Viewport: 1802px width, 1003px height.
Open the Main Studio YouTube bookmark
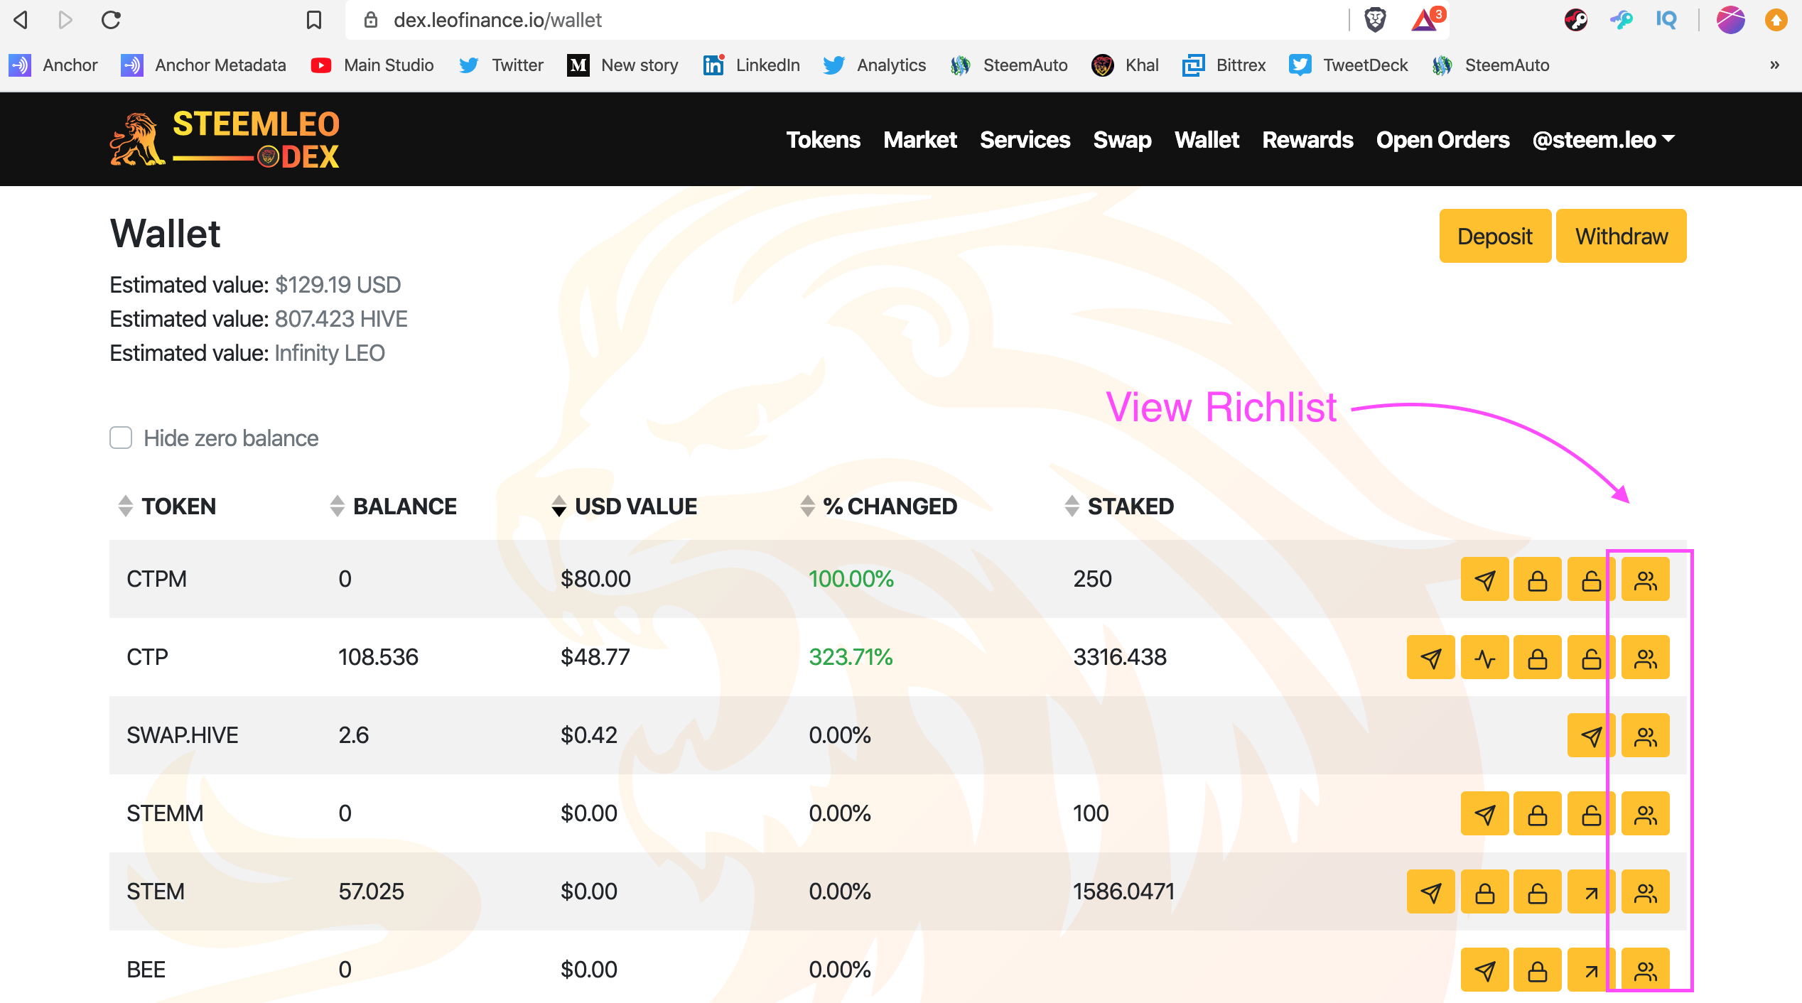click(372, 65)
